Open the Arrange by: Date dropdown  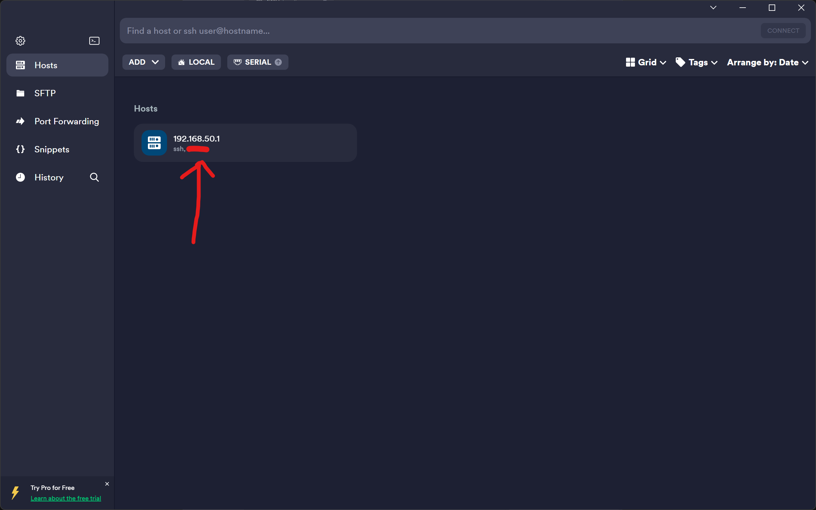click(767, 62)
